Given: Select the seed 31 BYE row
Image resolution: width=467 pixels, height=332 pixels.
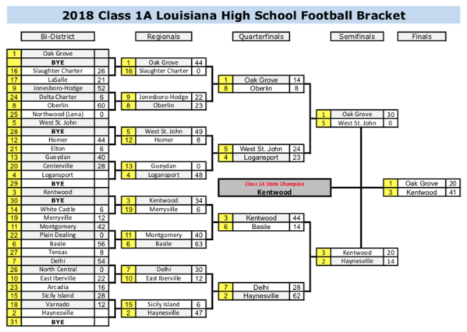Looking at the screenshot, I should click(x=58, y=322).
